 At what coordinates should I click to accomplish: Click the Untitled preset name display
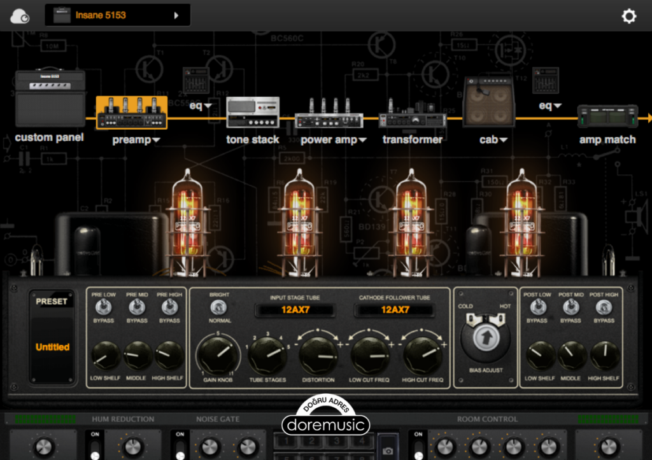tap(52, 347)
